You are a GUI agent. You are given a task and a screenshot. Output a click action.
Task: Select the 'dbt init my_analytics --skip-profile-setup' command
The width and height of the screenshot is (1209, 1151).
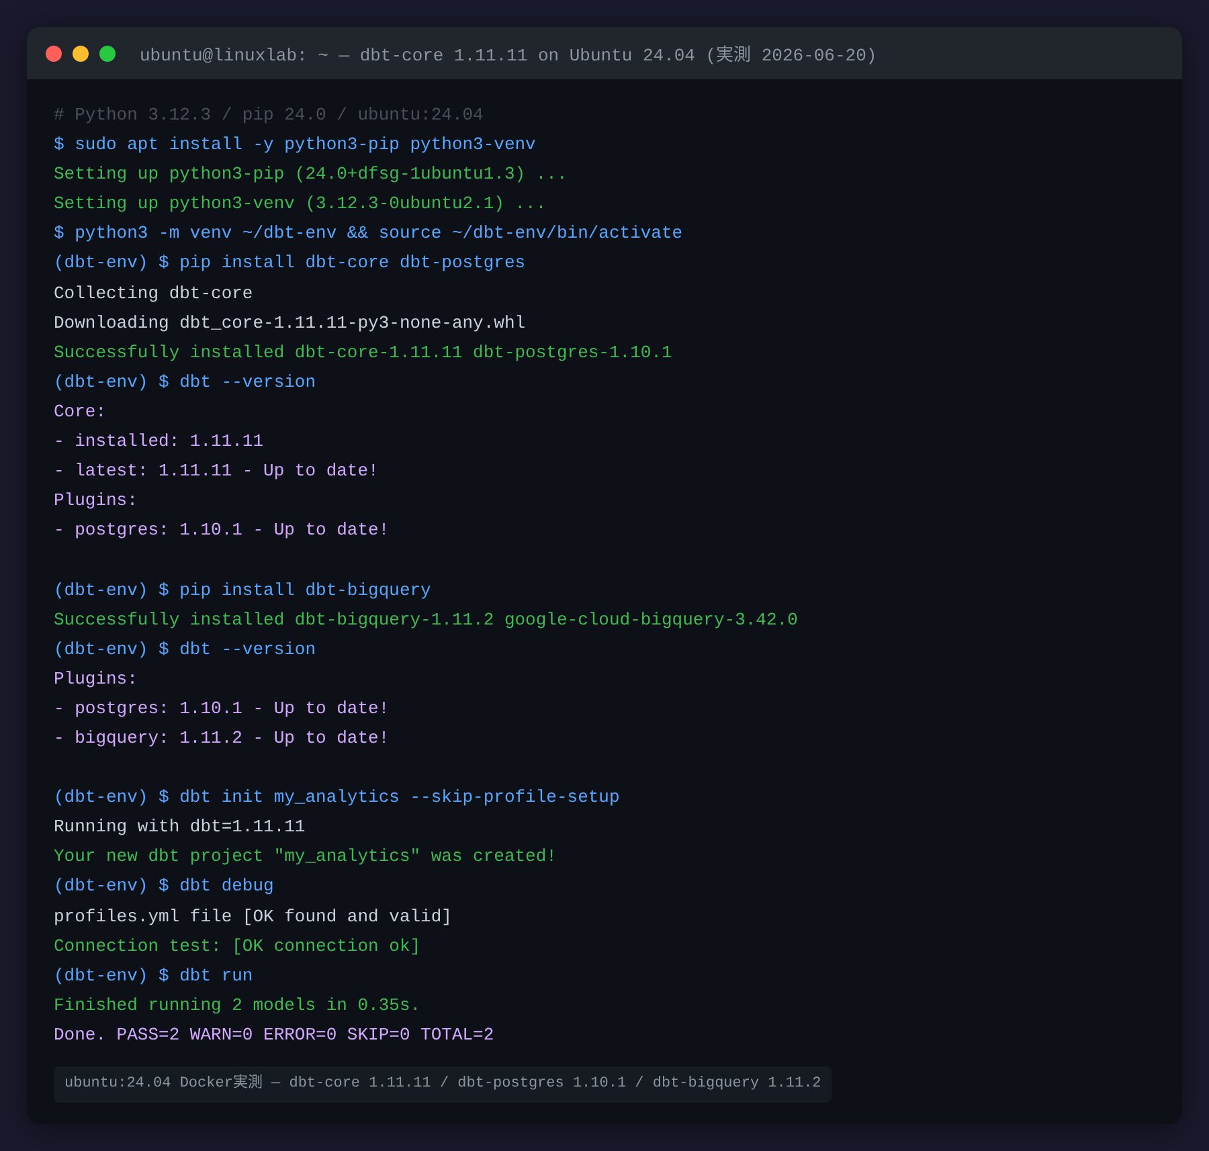pyautogui.click(x=337, y=796)
